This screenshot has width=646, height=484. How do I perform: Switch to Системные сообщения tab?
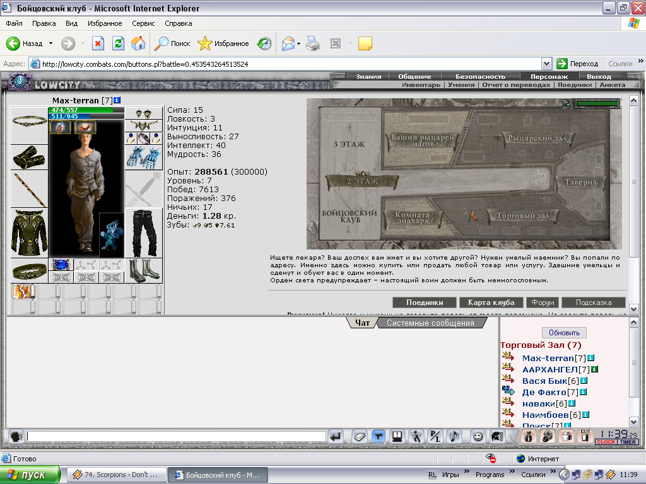[430, 323]
